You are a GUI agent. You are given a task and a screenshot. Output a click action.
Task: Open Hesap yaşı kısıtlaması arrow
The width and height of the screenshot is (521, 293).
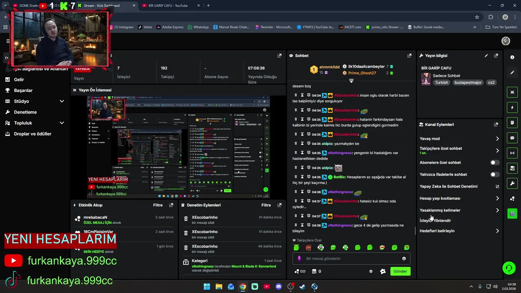coord(497,199)
